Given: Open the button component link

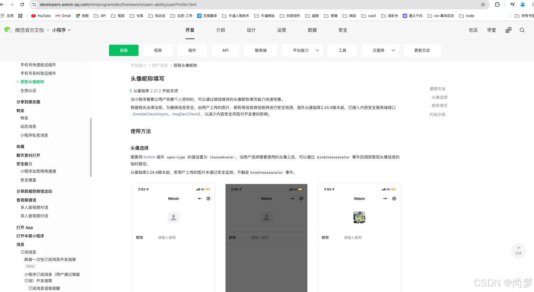Looking at the screenshot, I should click(x=149, y=157).
